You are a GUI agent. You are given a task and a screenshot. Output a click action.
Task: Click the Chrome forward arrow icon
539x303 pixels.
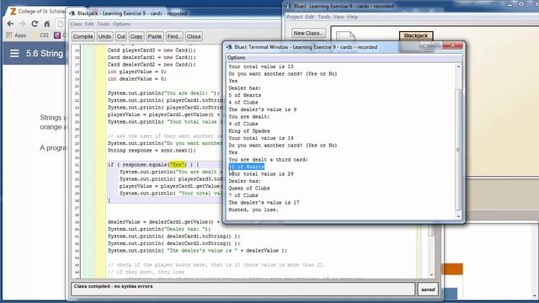[23, 24]
